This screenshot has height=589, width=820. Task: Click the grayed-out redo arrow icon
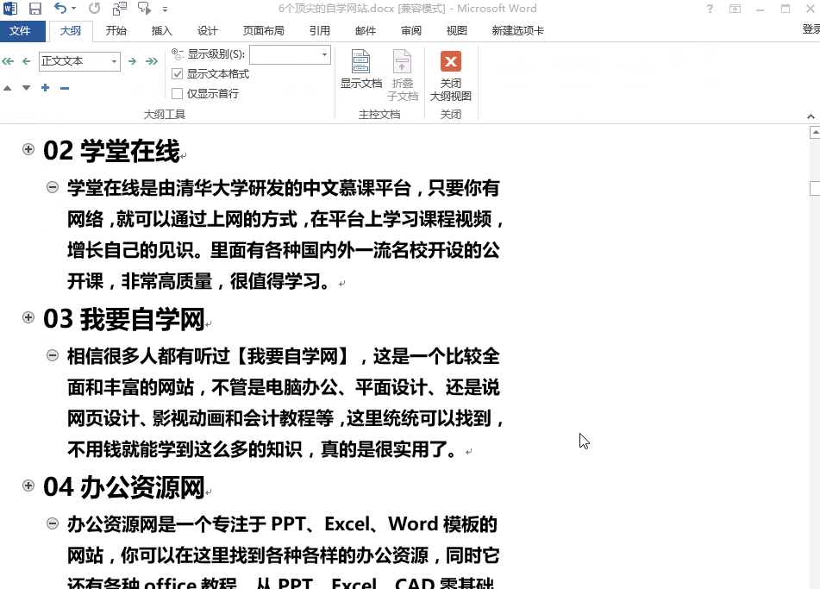(x=94, y=8)
